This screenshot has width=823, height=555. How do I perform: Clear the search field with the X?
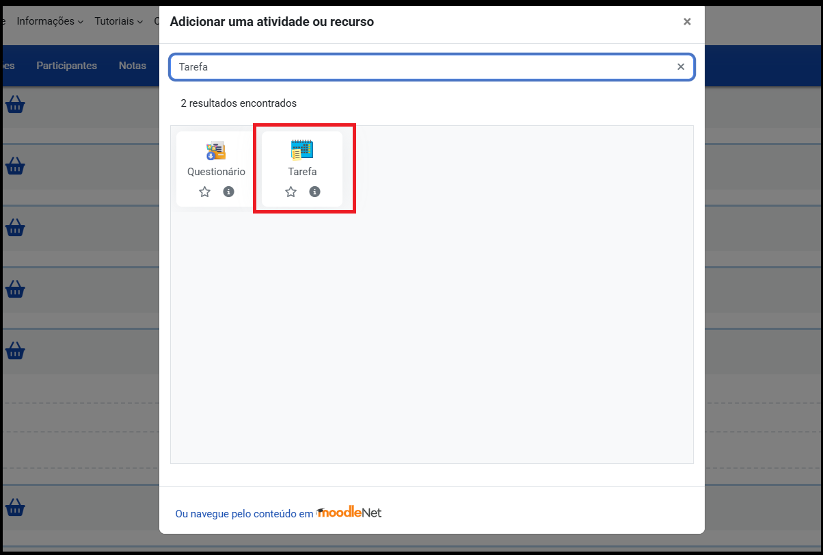pos(680,67)
